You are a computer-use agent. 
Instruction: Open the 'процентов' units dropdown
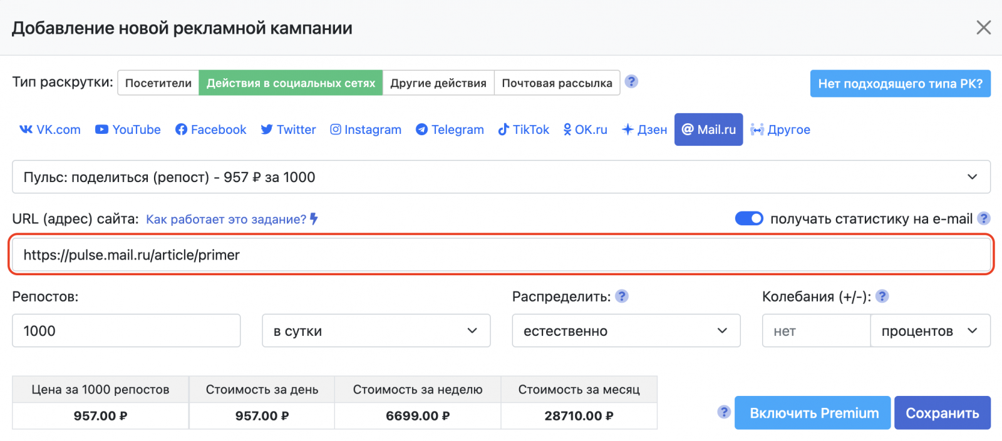point(929,331)
